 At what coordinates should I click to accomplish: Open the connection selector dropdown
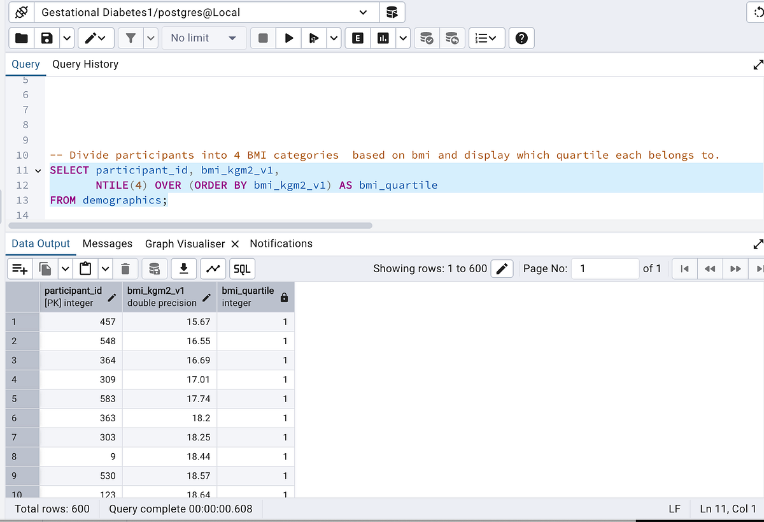click(x=363, y=12)
